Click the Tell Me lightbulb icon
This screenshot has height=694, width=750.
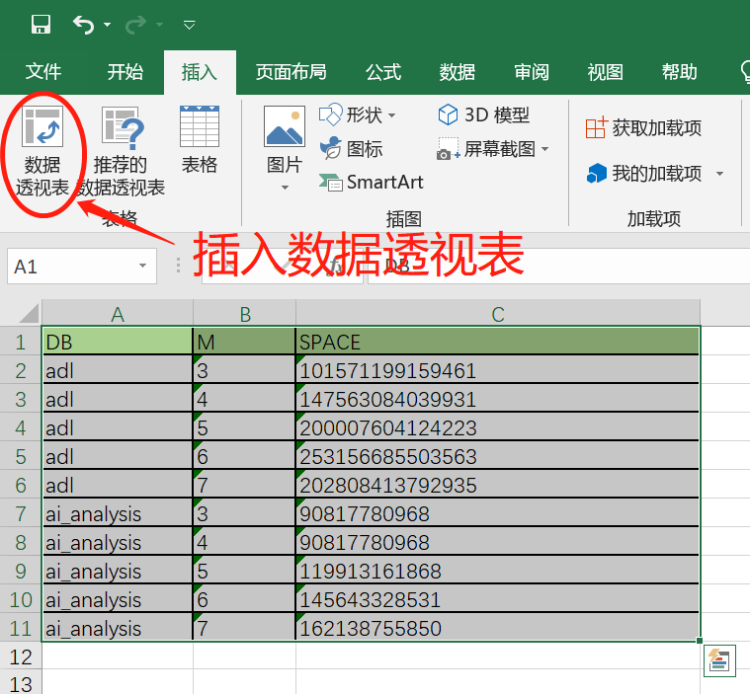point(745,72)
